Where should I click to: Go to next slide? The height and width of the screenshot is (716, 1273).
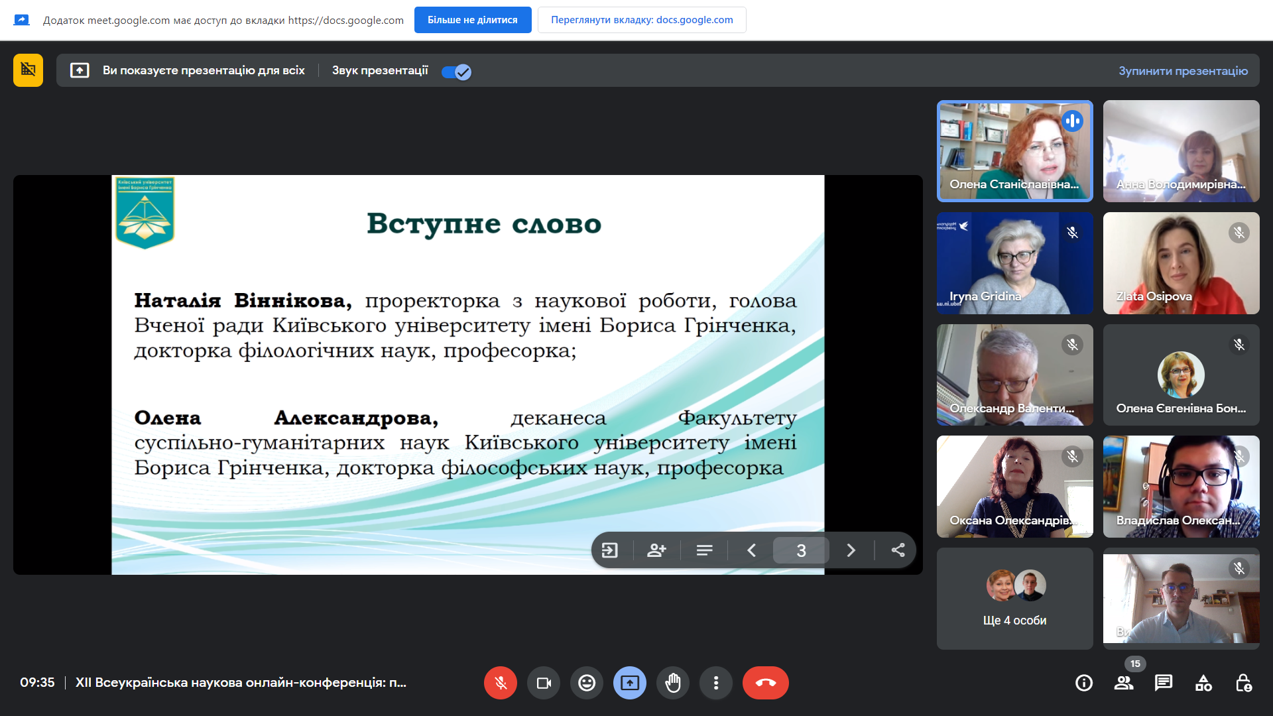pyautogui.click(x=851, y=550)
